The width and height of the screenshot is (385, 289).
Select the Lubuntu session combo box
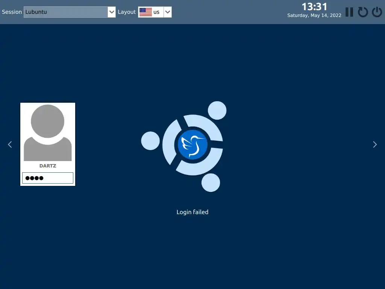coord(70,12)
